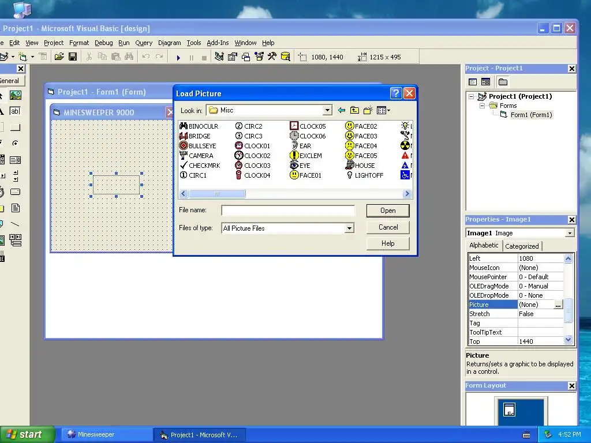The image size is (591, 443).
Task: Open the Object Browser toolbar icon
Action: pos(259,57)
